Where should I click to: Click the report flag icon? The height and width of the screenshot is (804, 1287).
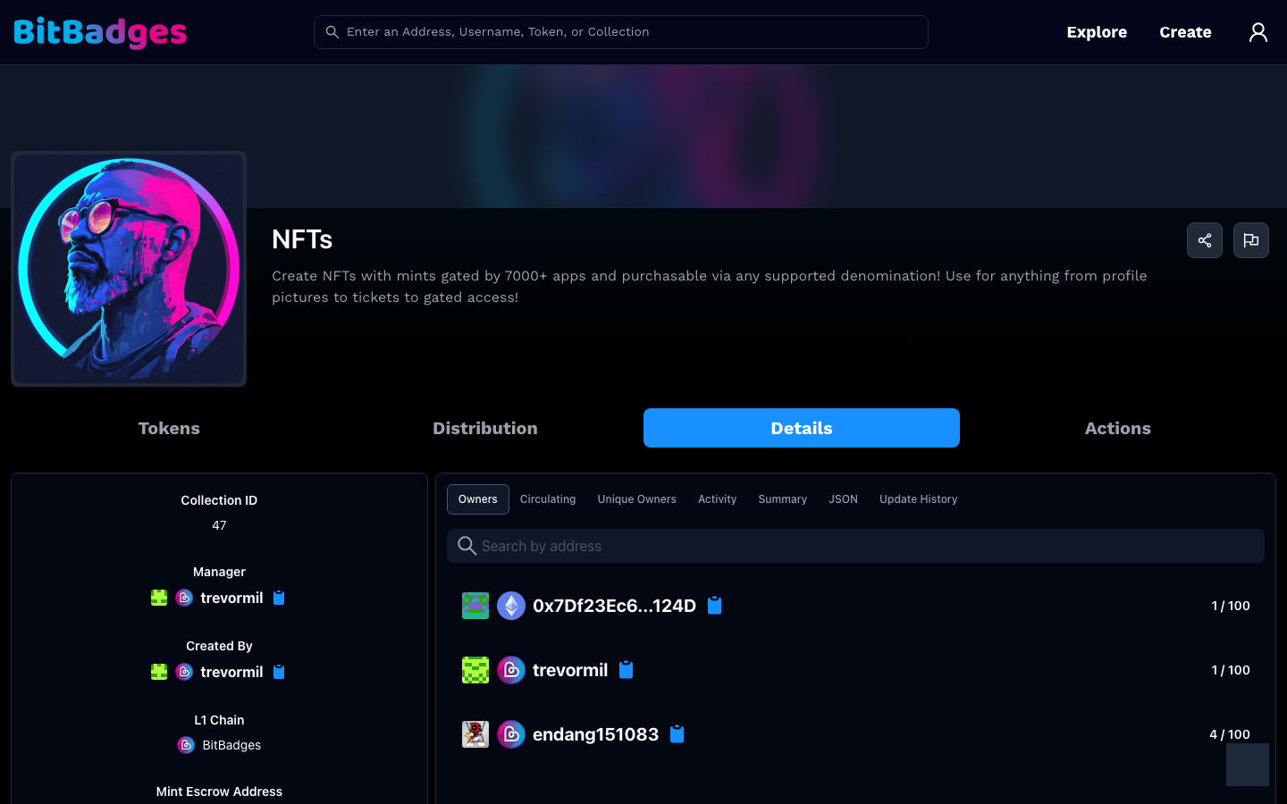[1251, 240]
